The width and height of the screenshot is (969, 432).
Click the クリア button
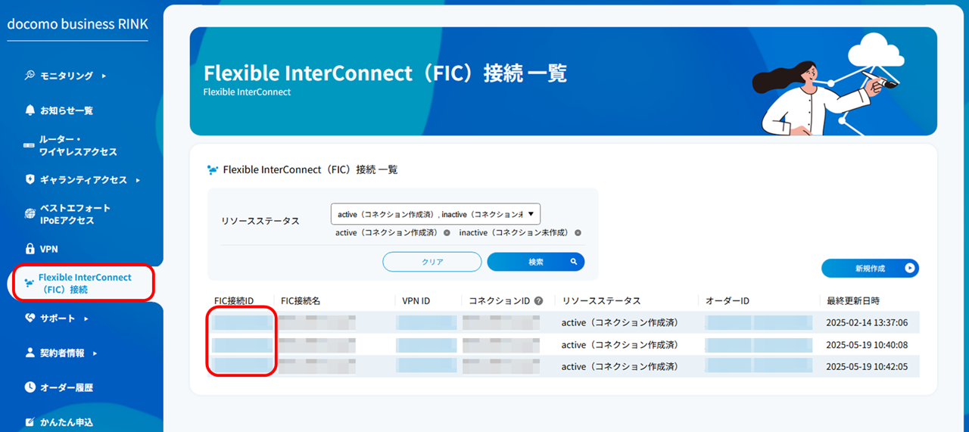[432, 262]
